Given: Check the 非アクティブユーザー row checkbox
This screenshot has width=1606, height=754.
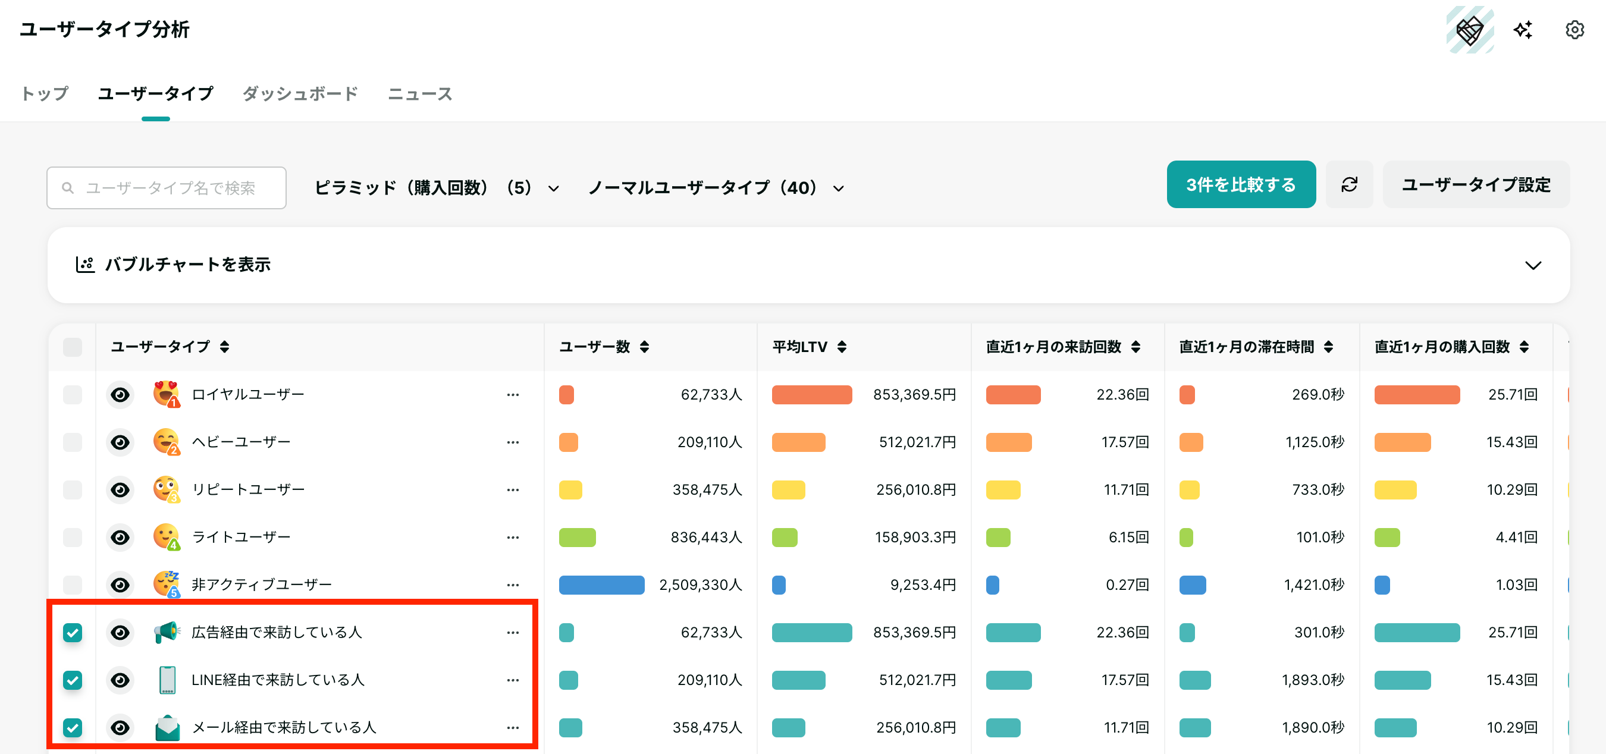Looking at the screenshot, I should tap(73, 585).
